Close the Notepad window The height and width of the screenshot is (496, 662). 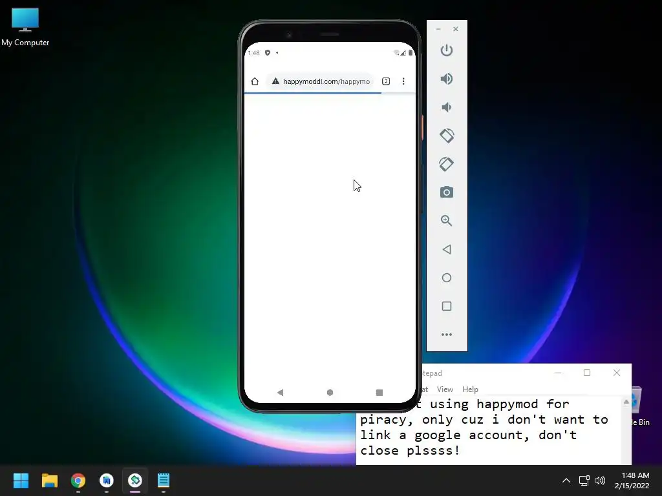pos(616,373)
